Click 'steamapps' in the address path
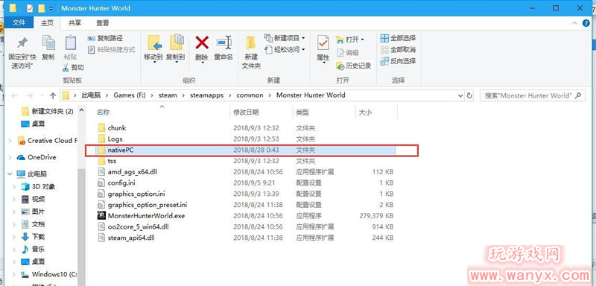Viewport: 596px width, 286px height. pyautogui.click(x=207, y=95)
